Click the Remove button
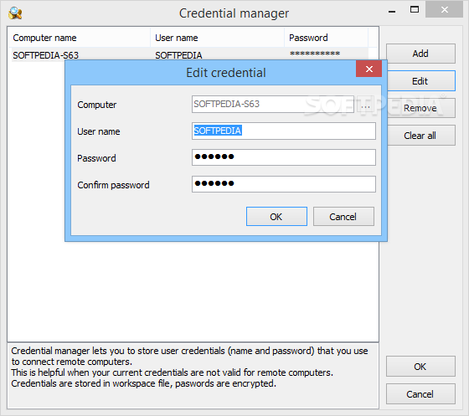 (x=420, y=108)
